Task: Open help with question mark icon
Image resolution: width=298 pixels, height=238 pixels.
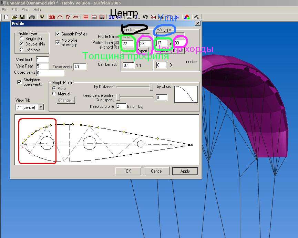Action: point(42,17)
